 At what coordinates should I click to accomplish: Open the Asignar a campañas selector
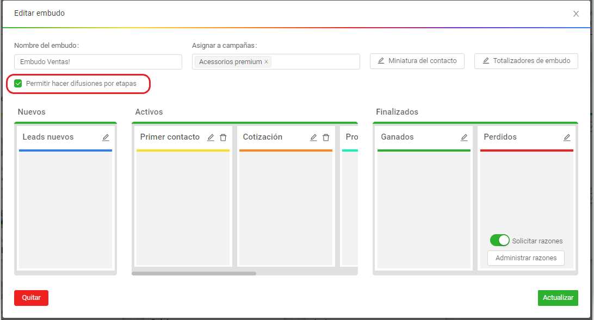(x=276, y=61)
